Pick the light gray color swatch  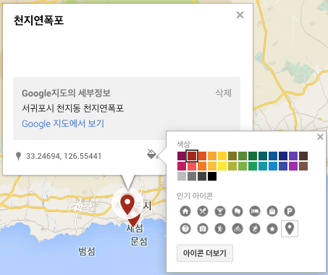(x=182, y=176)
